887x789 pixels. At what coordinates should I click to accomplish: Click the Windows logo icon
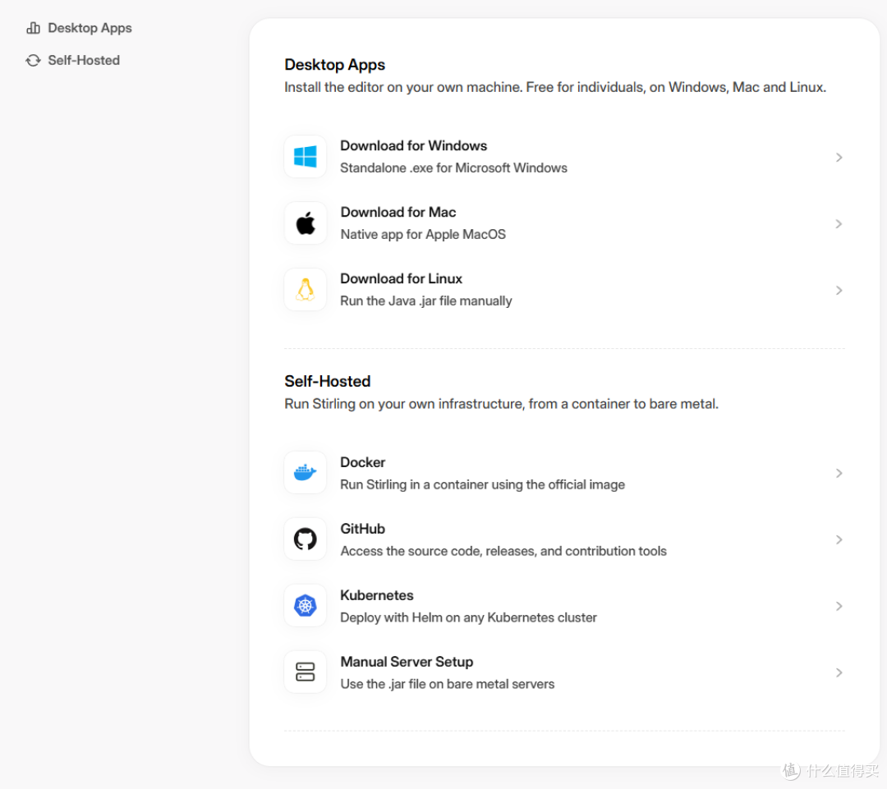click(x=305, y=157)
